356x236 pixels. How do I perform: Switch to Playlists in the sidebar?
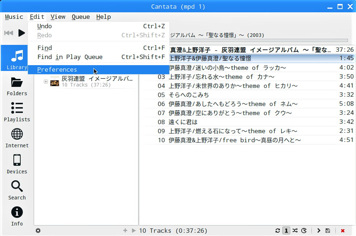pos(17,113)
